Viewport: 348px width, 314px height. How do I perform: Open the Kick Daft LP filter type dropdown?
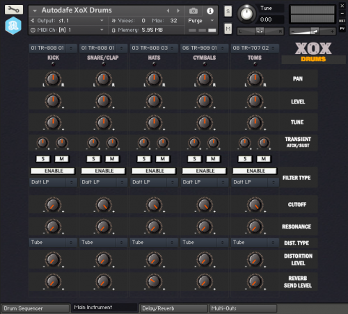point(53,182)
